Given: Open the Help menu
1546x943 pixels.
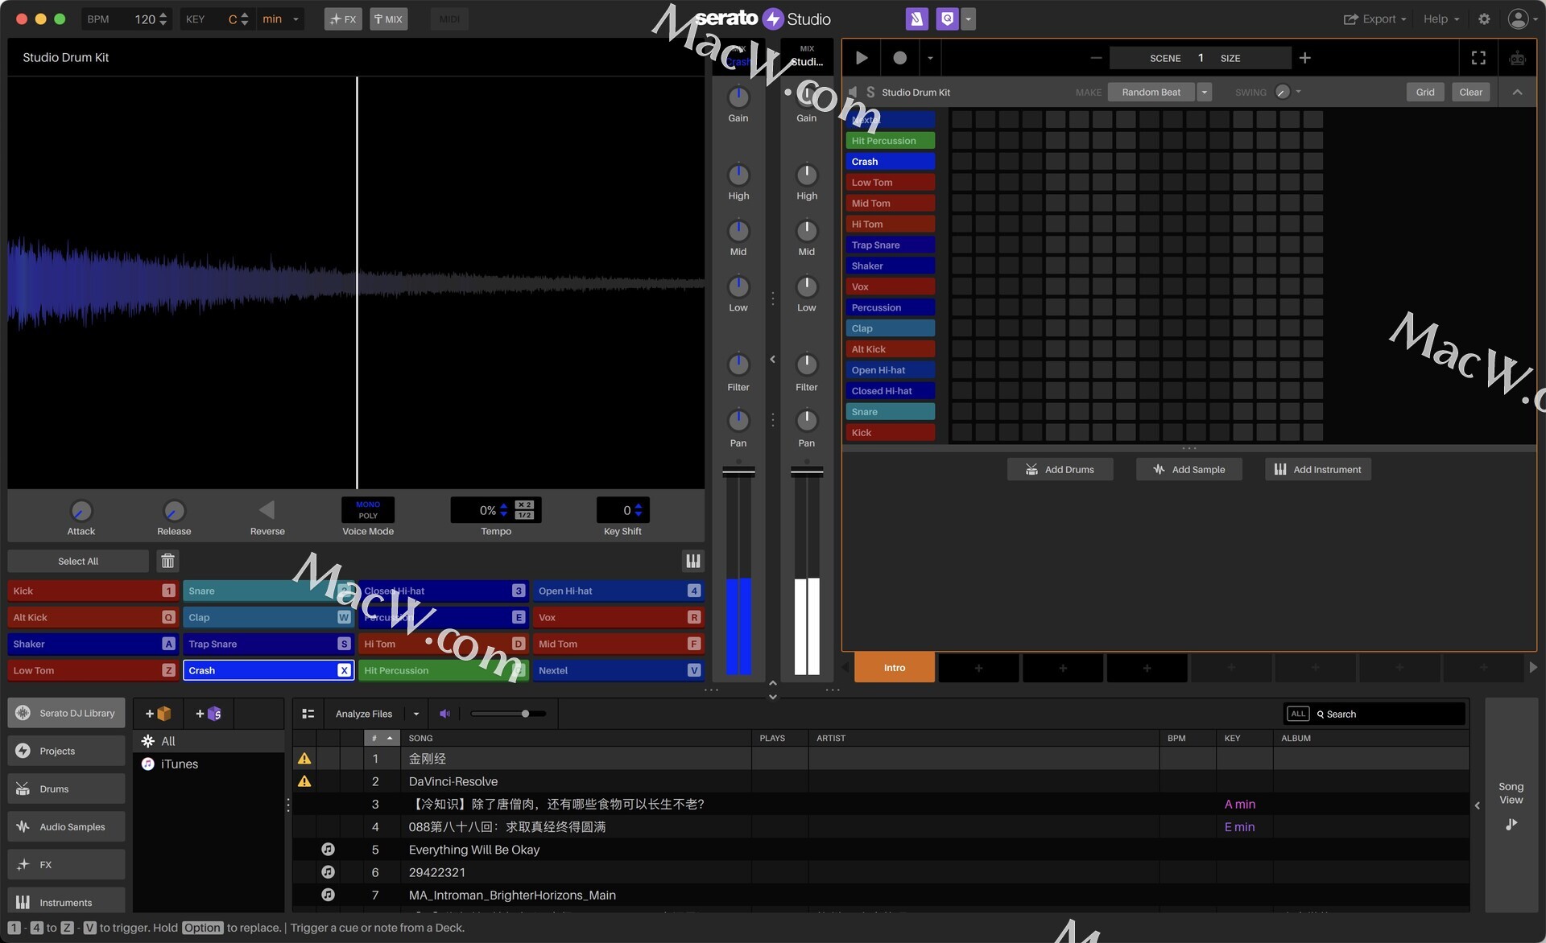Looking at the screenshot, I should click(1441, 19).
